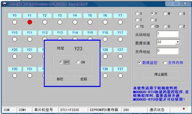The width and height of the screenshot is (192, 114).
Task: Click the Y10 indicator circle
Action: [x=15, y=39]
